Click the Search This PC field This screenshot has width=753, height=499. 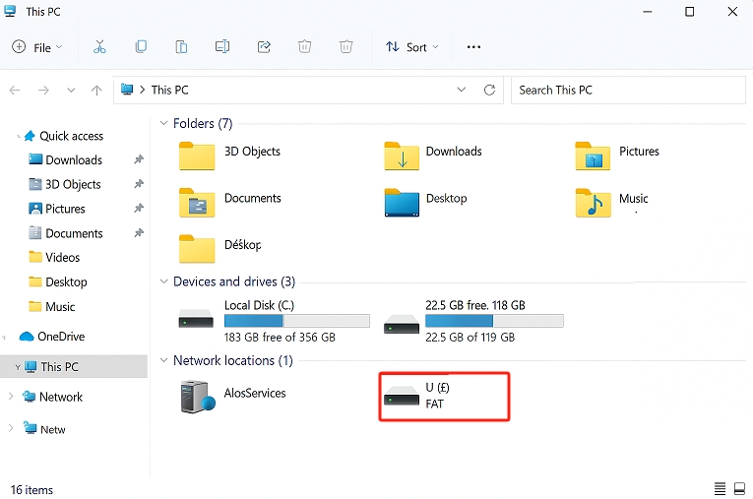[x=628, y=90]
